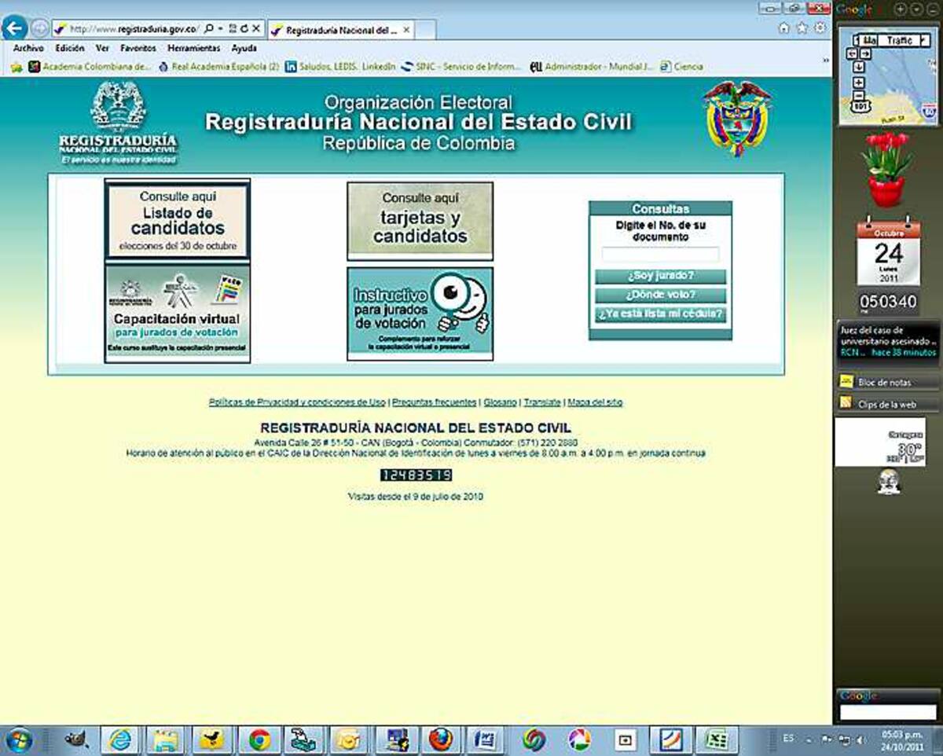Open SINC - Servicio de Inform... bookmark
Screen dimensions: 943x756
tap(460, 68)
